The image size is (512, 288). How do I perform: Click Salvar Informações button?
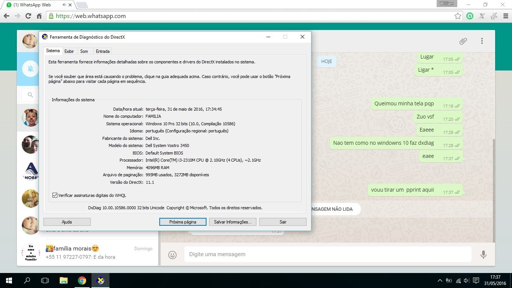232,222
